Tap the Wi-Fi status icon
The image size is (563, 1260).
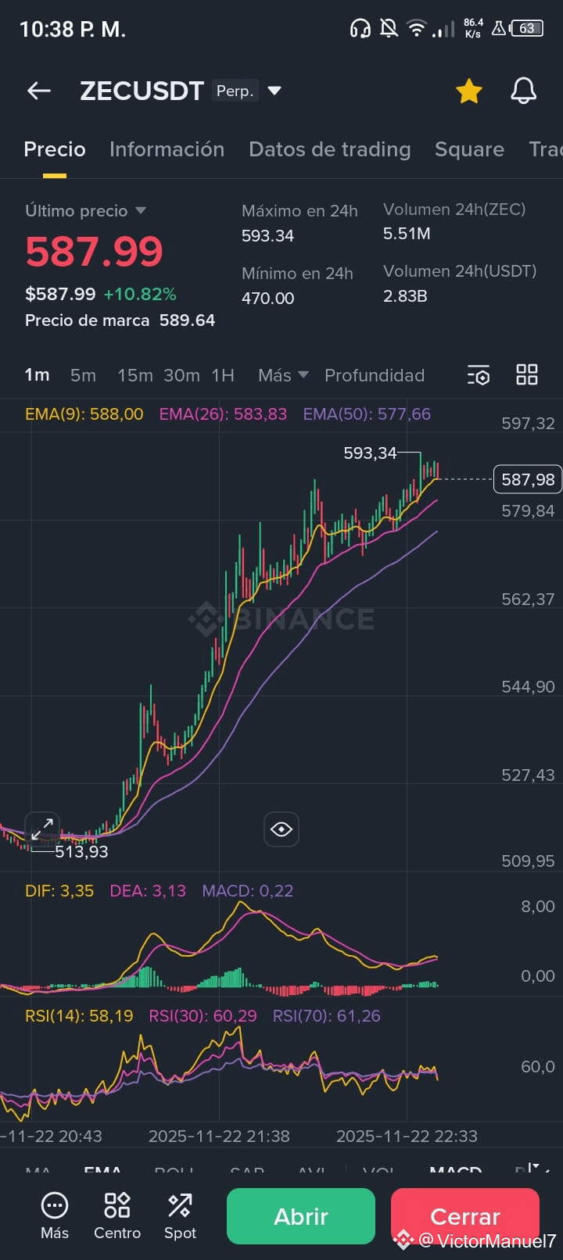pyautogui.click(x=417, y=29)
